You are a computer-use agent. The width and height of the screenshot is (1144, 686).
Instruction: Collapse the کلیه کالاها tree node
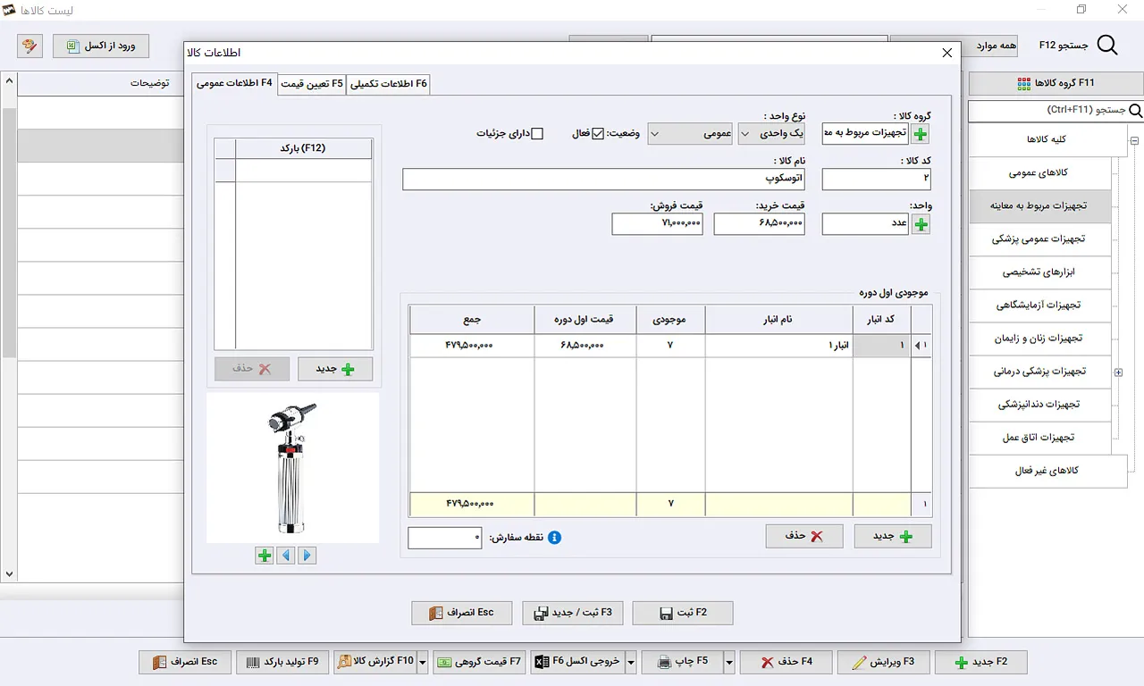point(1133,140)
